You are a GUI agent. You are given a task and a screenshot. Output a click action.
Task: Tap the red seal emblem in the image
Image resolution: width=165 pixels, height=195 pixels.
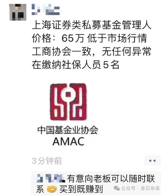pyautogui.click(x=68, y=102)
